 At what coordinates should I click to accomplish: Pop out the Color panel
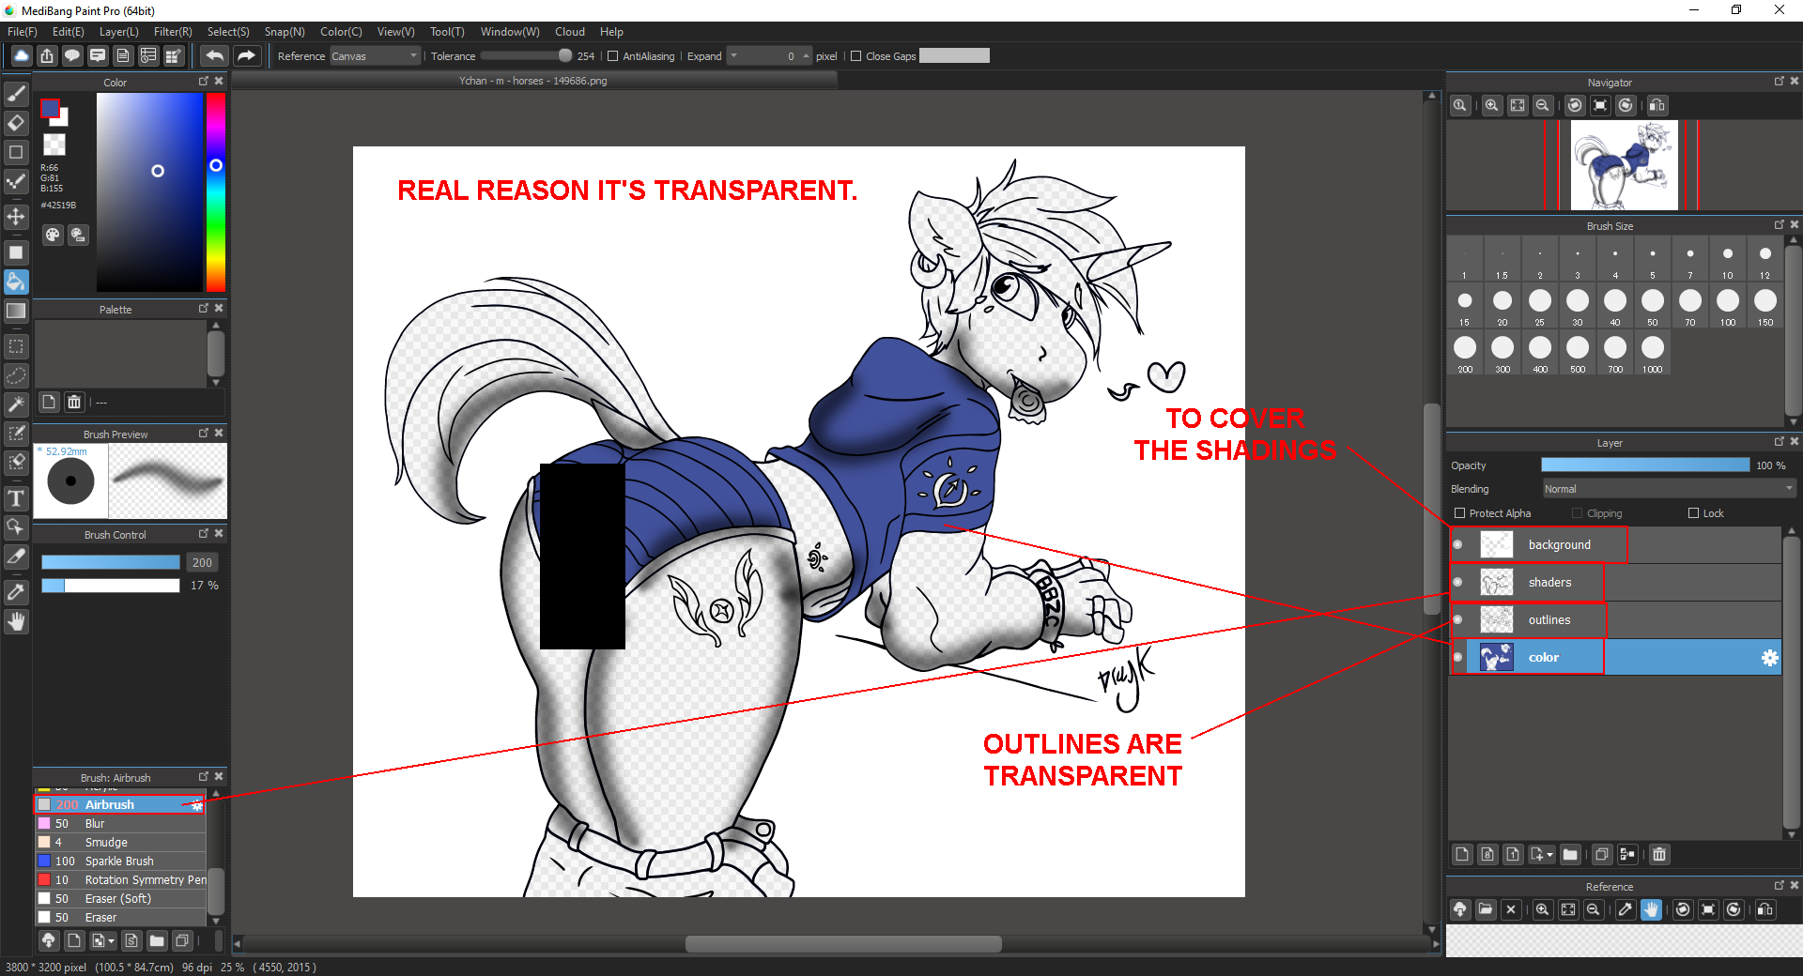[x=203, y=82]
